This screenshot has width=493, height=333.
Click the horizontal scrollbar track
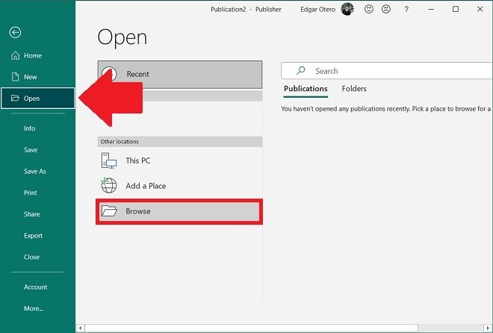tap(451, 328)
